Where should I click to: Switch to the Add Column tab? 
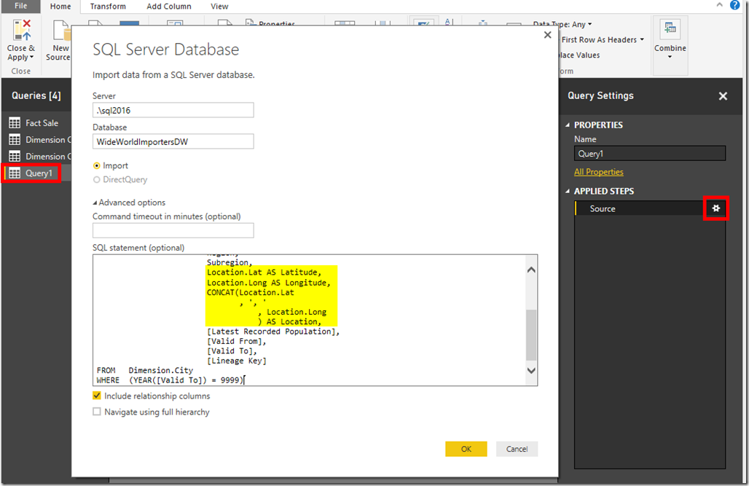click(168, 7)
